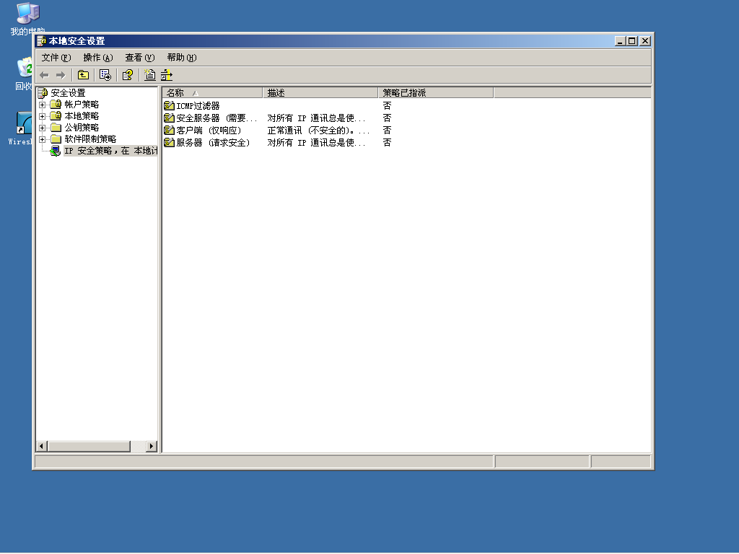Click the tree pane horizontal scrollbar thumb
The image size is (739, 554).
pyautogui.click(x=89, y=446)
